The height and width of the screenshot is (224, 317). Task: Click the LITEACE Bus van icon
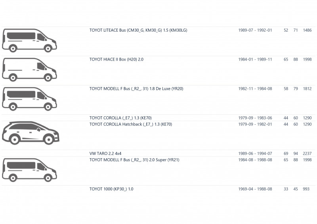click(x=29, y=40)
